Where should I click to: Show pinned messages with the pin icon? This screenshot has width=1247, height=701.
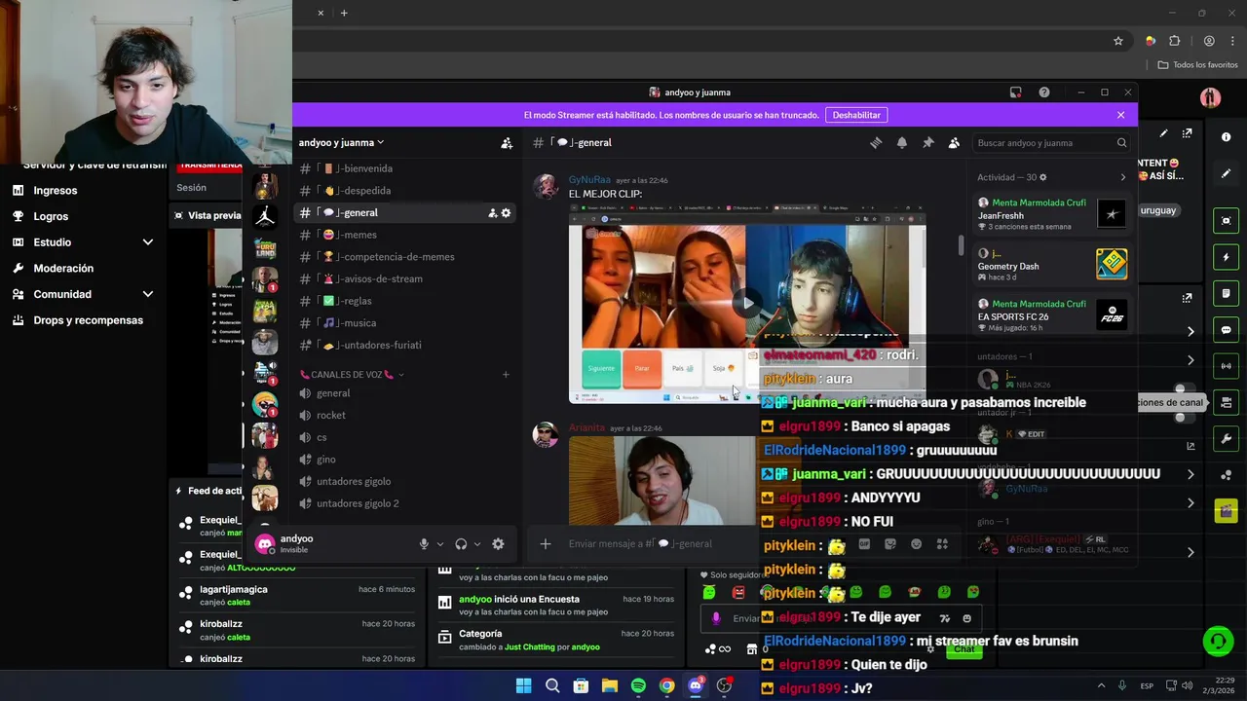928,143
